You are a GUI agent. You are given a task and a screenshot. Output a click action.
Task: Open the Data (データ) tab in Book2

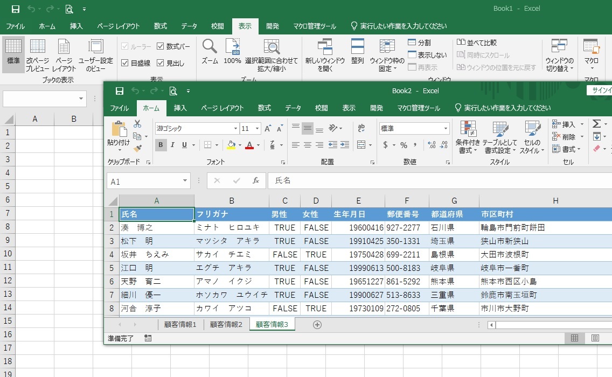(x=293, y=108)
